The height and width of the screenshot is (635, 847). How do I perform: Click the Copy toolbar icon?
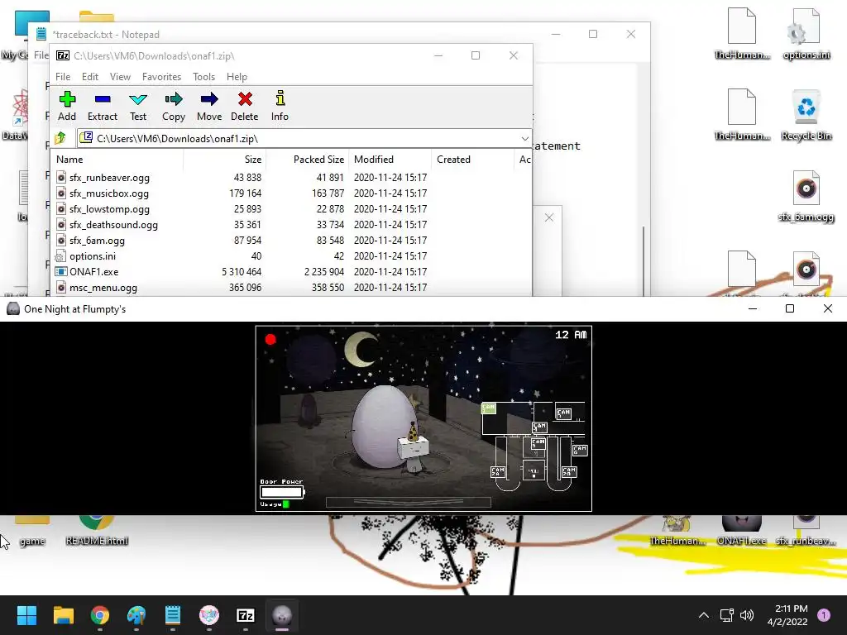tap(174, 106)
